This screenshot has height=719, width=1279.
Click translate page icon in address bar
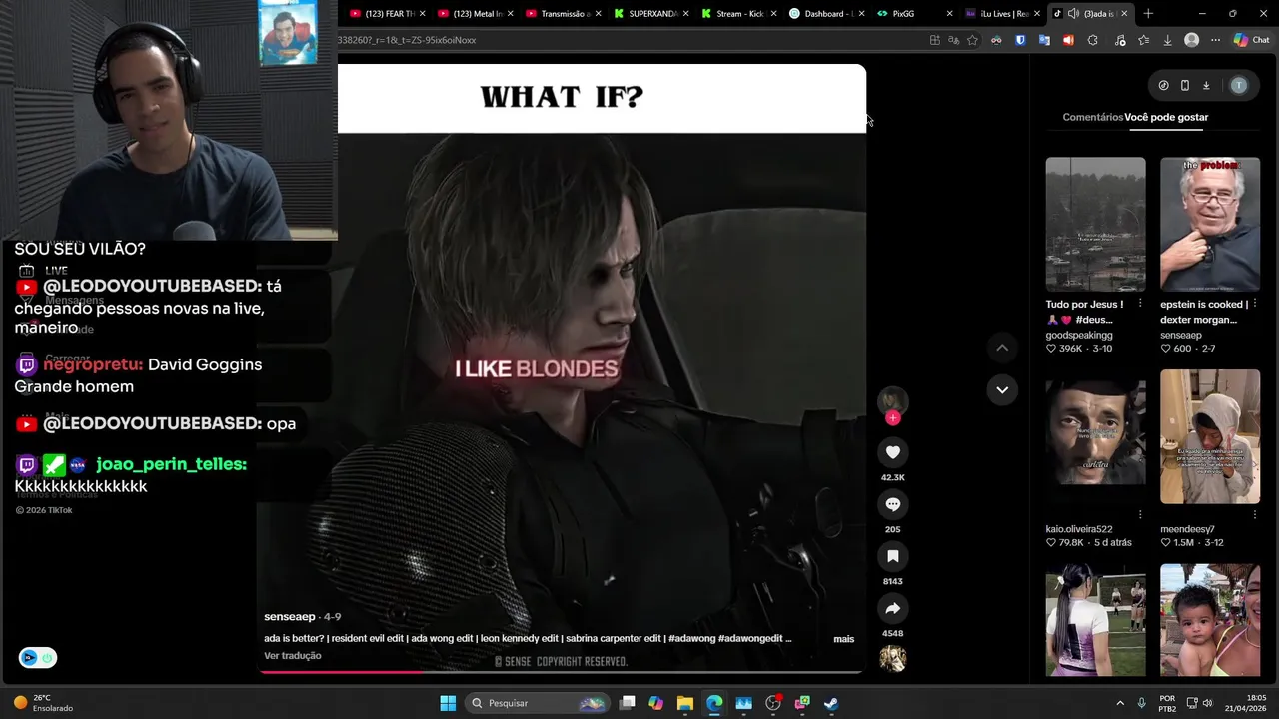(x=953, y=40)
